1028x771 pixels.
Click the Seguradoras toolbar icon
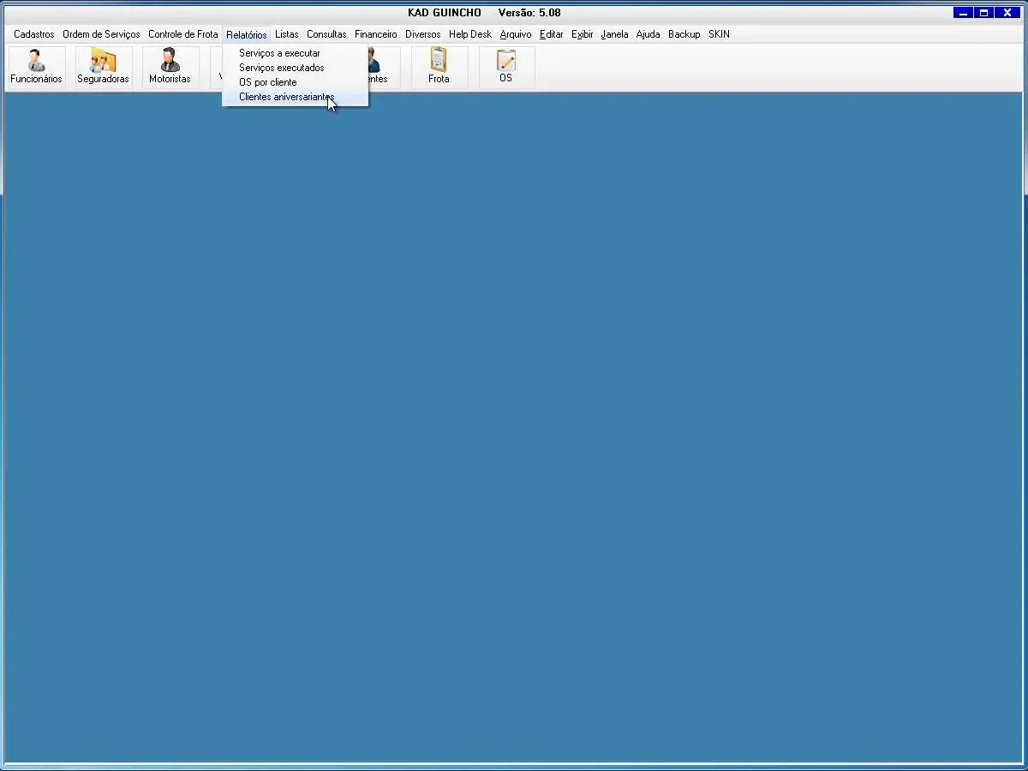point(103,67)
